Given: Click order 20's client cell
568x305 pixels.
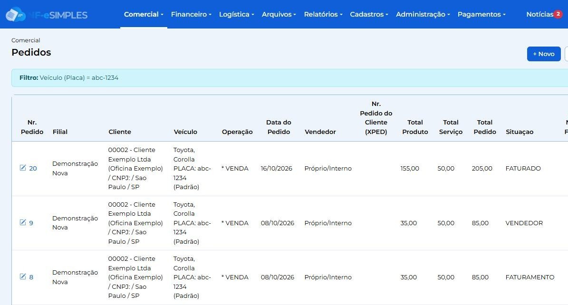Looking at the screenshot, I should pos(135,169).
